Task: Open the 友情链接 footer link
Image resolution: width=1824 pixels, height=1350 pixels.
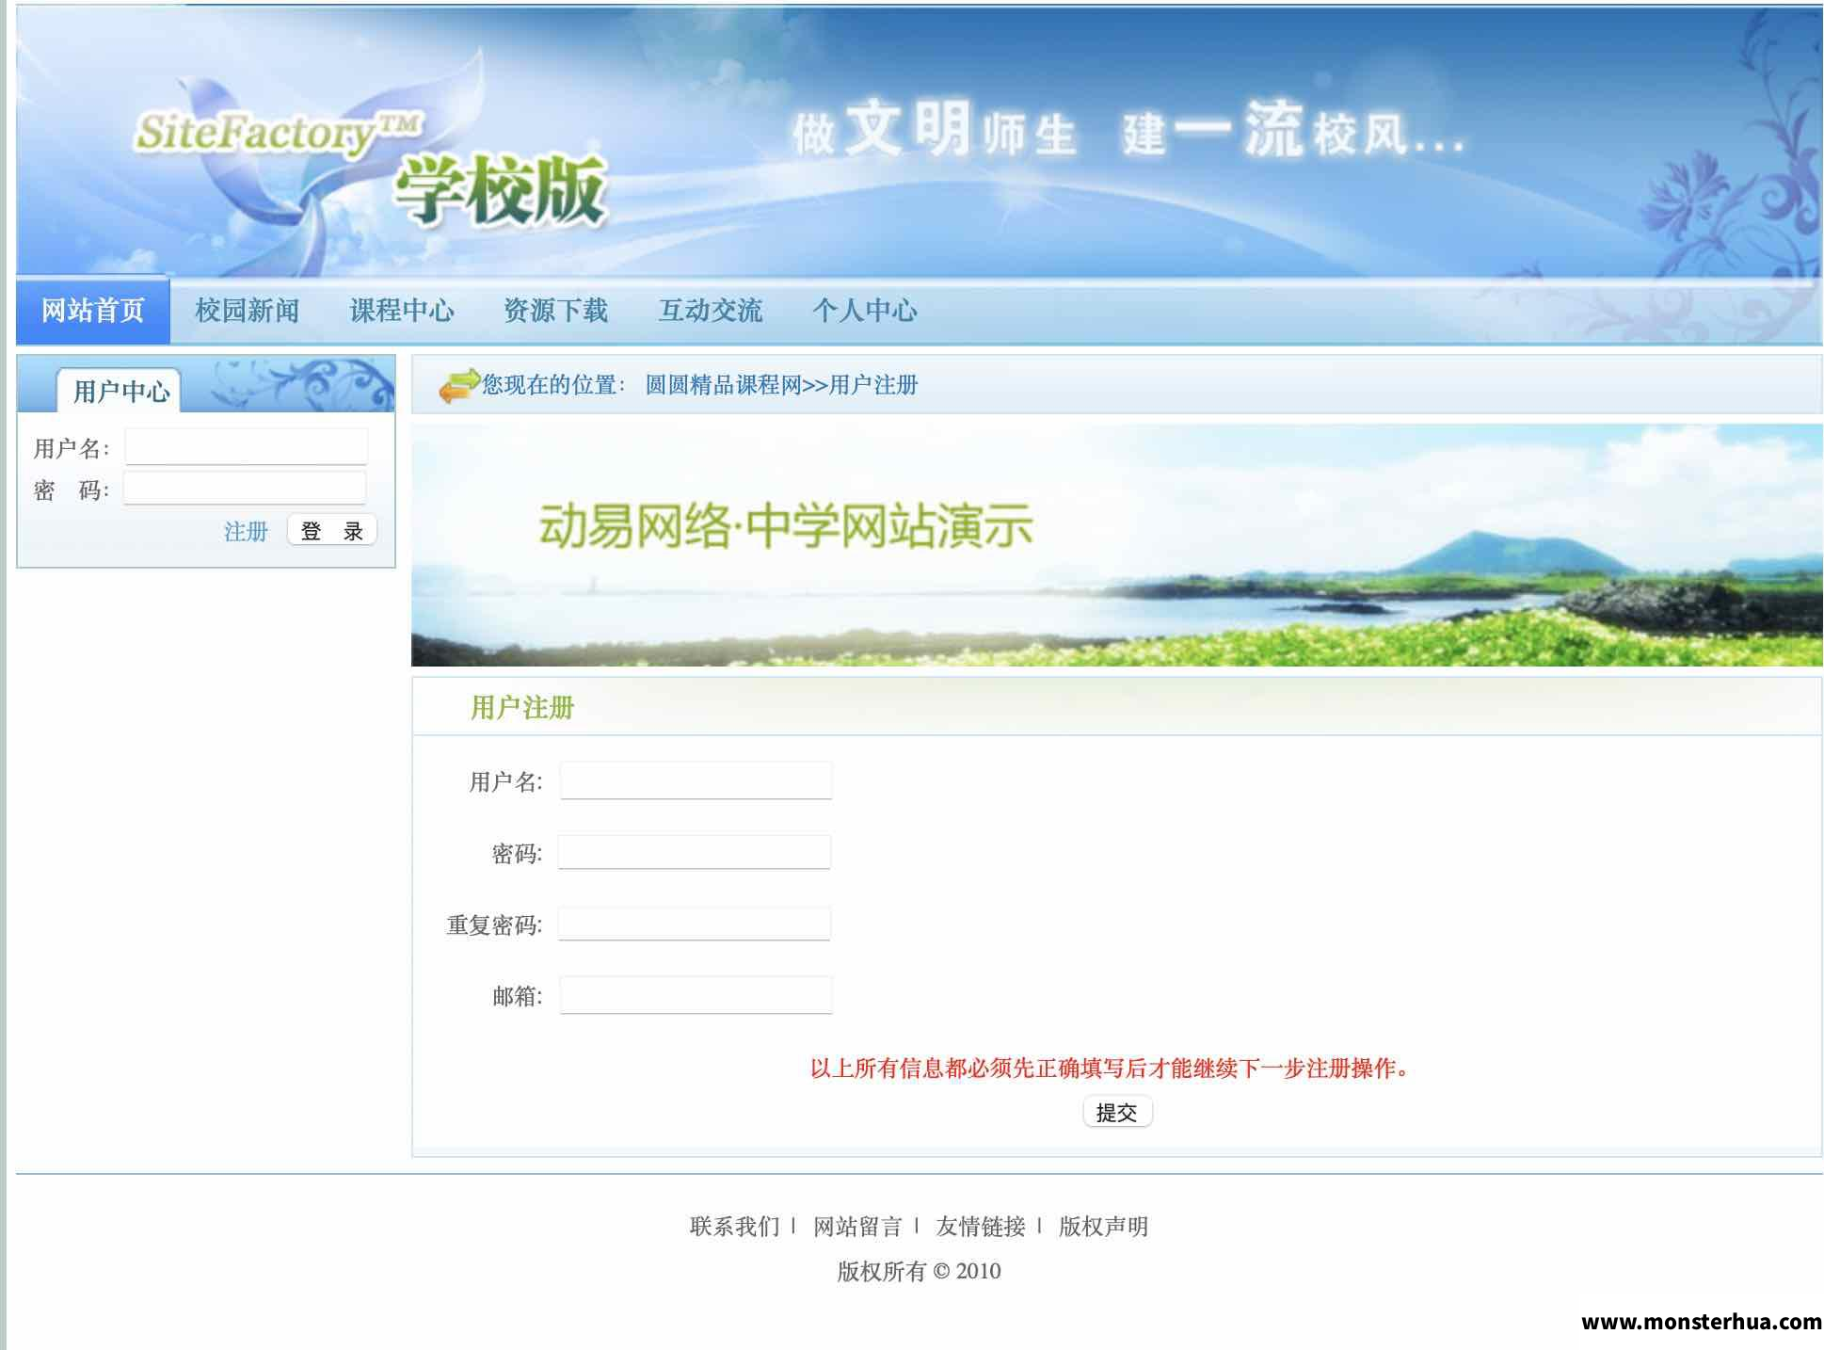Action: pyautogui.click(x=981, y=1227)
